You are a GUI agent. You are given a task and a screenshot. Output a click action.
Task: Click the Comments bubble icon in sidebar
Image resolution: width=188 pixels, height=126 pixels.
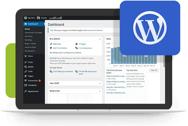pyautogui.click(x=25, y=81)
